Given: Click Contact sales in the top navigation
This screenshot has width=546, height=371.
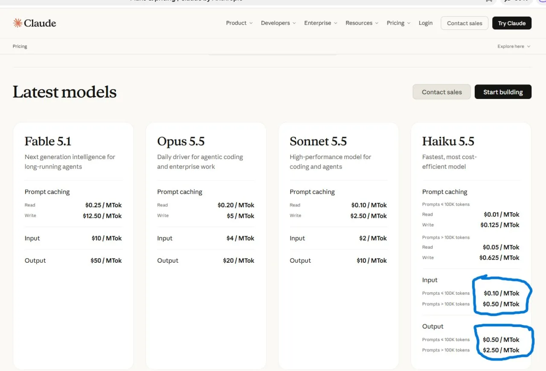Looking at the screenshot, I should point(465,23).
